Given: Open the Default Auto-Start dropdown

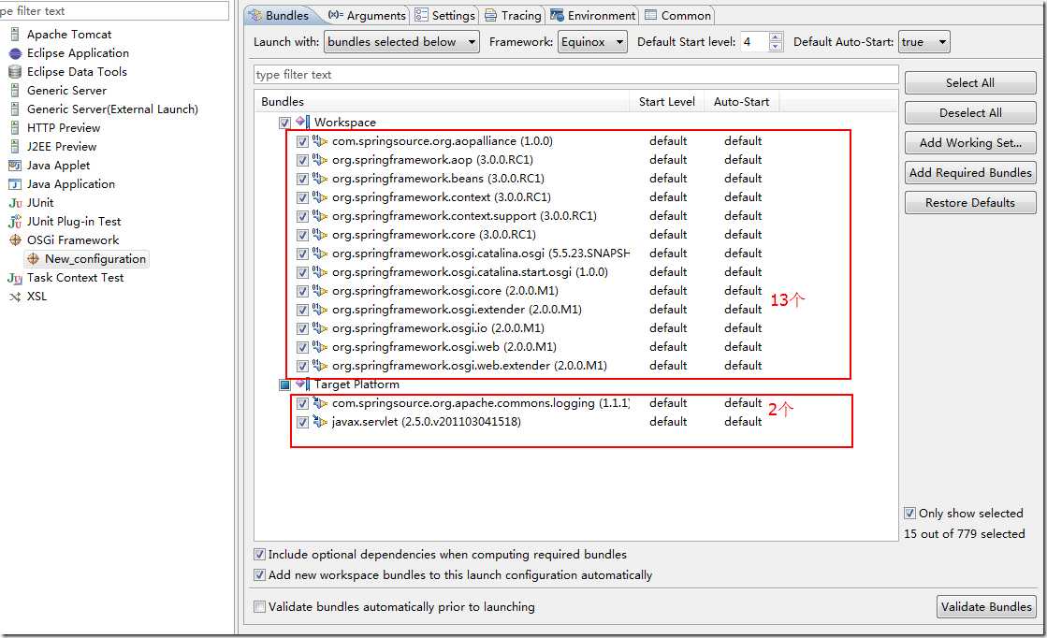Looking at the screenshot, I should click(924, 42).
